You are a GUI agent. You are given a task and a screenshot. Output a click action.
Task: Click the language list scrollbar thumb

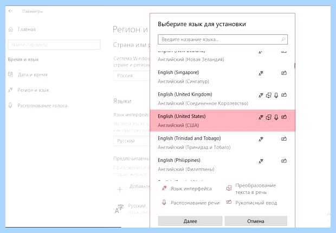(x=295, y=66)
